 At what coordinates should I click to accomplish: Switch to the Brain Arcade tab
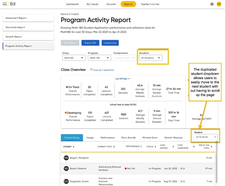pos(129,138)
